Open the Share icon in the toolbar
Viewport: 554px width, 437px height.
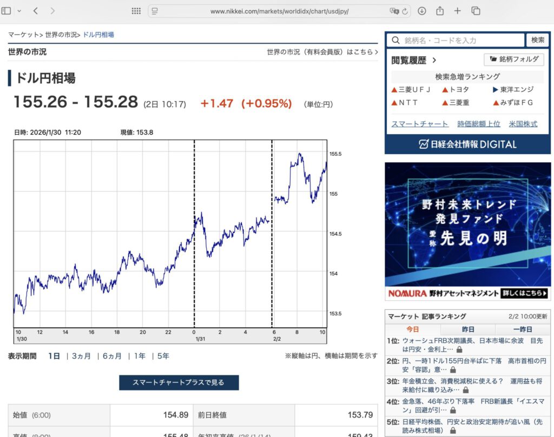tap(439, 10)
